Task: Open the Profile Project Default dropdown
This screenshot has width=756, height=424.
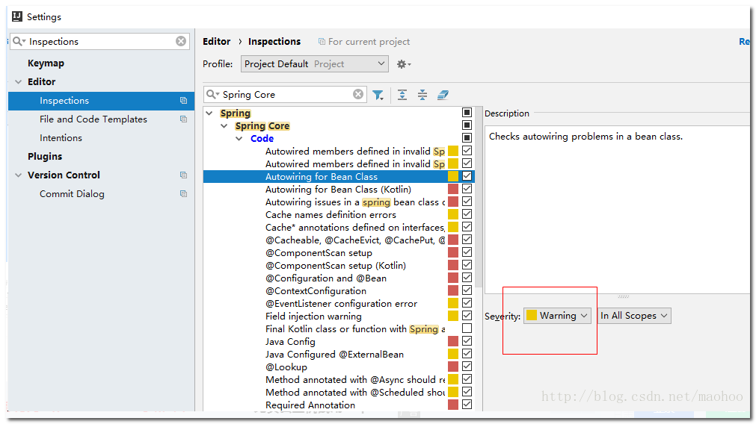Action: (314, 64)
